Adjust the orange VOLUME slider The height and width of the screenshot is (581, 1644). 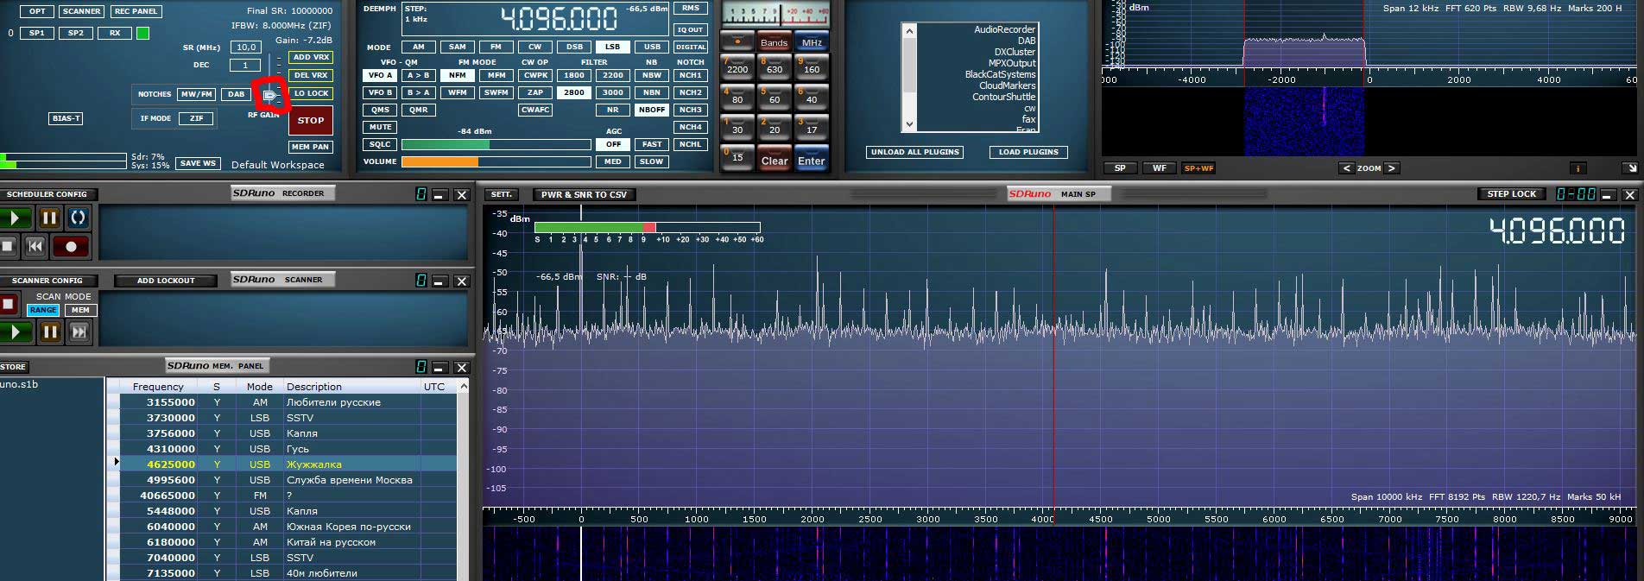click(496, 161)
